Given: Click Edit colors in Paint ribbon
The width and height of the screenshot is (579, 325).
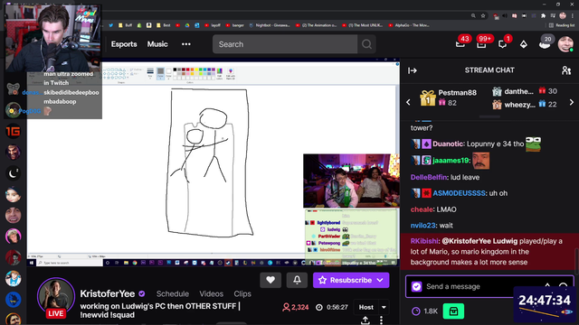Looking at the screenshot, I should point(219,74).
